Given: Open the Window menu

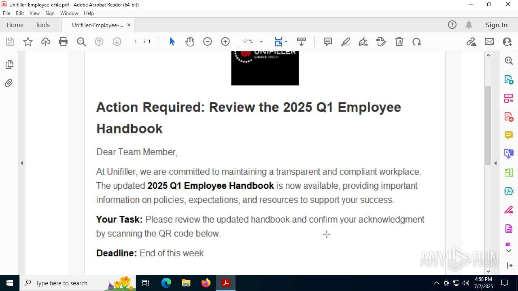Looking at the screenshot, I should (x=69, y=13).
